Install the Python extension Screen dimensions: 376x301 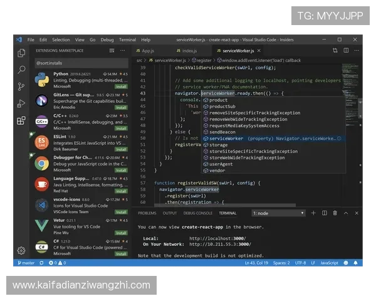(121, 85)
